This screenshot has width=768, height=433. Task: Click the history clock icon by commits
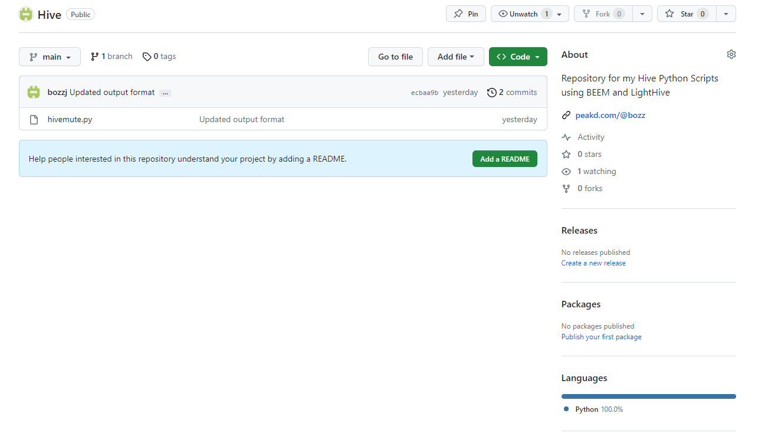click(492, 92)
